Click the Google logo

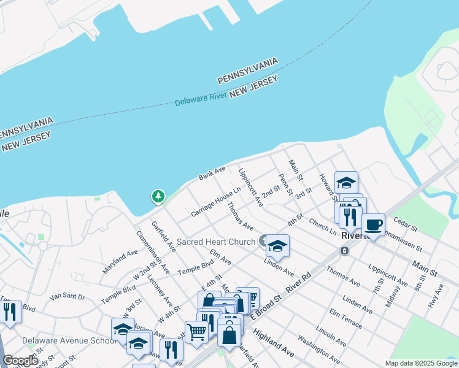tap(20, 361)
